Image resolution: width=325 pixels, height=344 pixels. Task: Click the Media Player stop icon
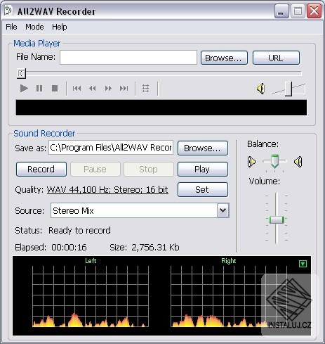[55, 89]
